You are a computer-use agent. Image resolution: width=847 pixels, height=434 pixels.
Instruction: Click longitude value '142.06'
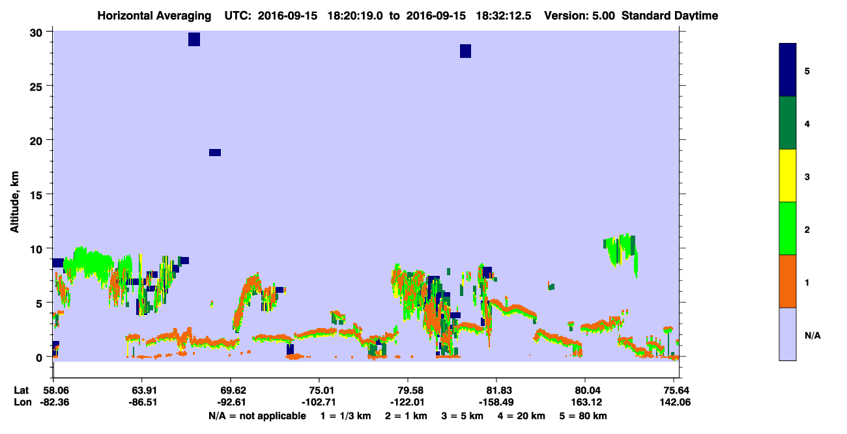(674, 402)
